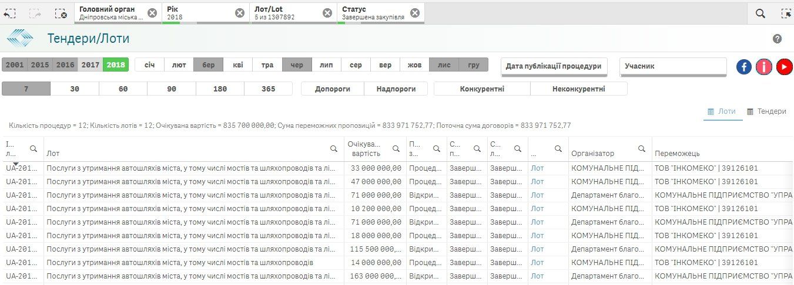This screenshot has width=794, height=285.
Task: Filter by Допороги procedures
Action: pyautogui.click(x=333, y=89)
